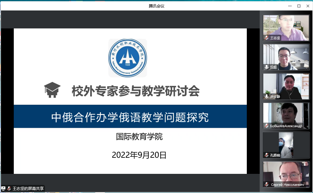Click the microphone icon beside 田超

(266, 67)
